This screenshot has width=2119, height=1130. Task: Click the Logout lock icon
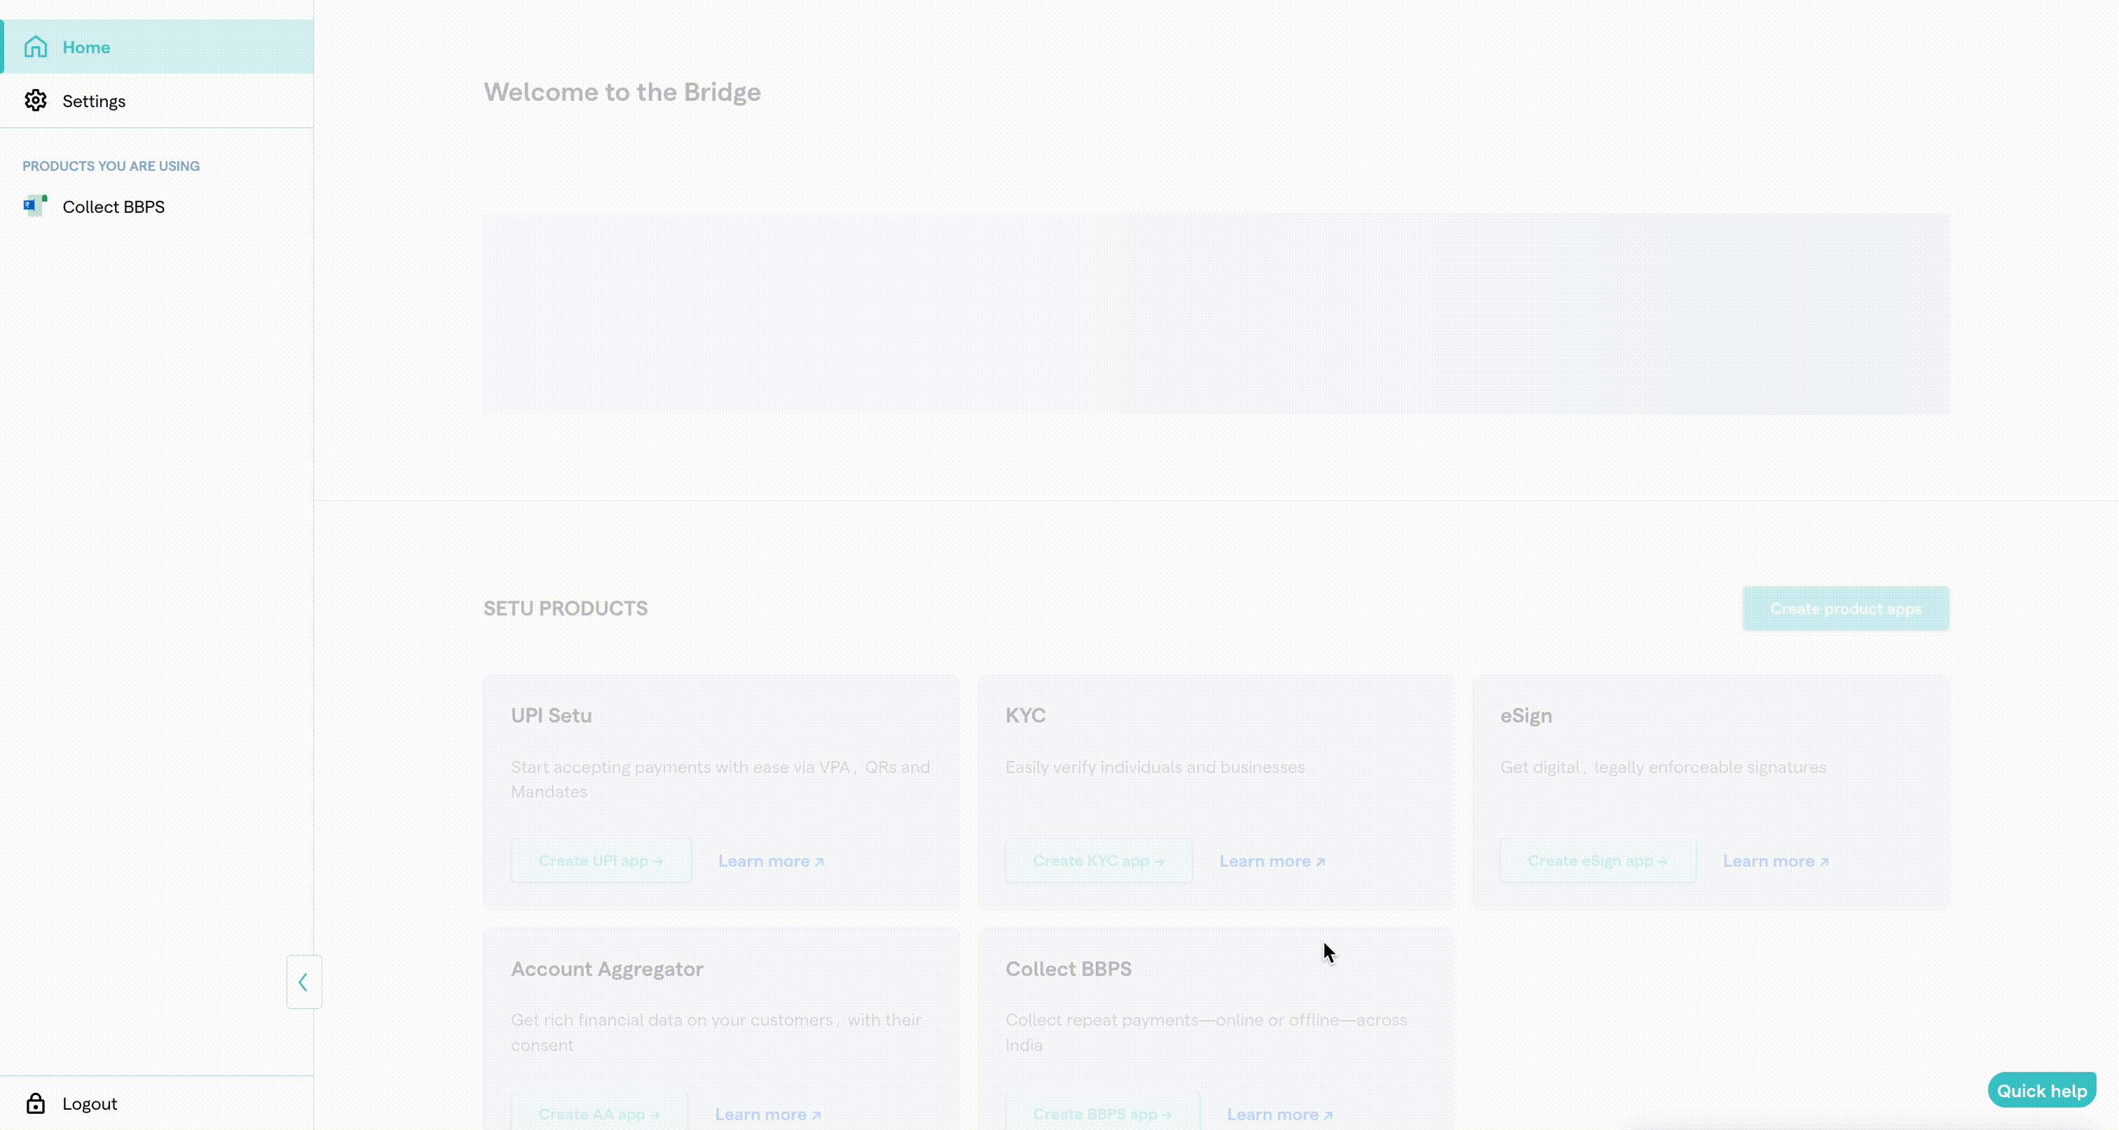(x=35, y=1103)
